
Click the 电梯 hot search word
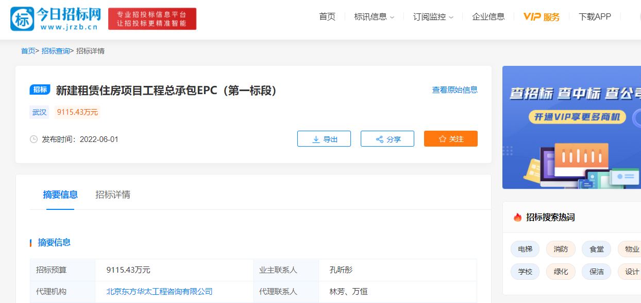click(x=525, y=249)
